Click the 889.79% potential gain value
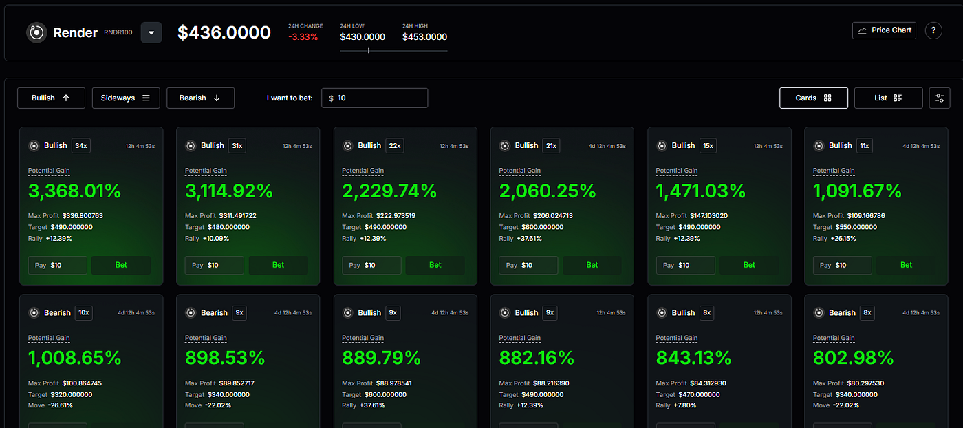963x428 pixels. [x=381, y=358]
